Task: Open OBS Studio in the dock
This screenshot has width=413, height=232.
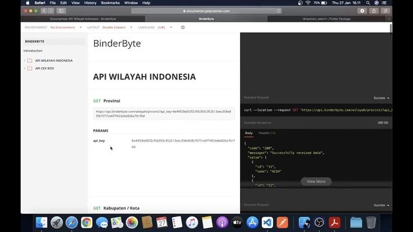Action: [319, 222]
